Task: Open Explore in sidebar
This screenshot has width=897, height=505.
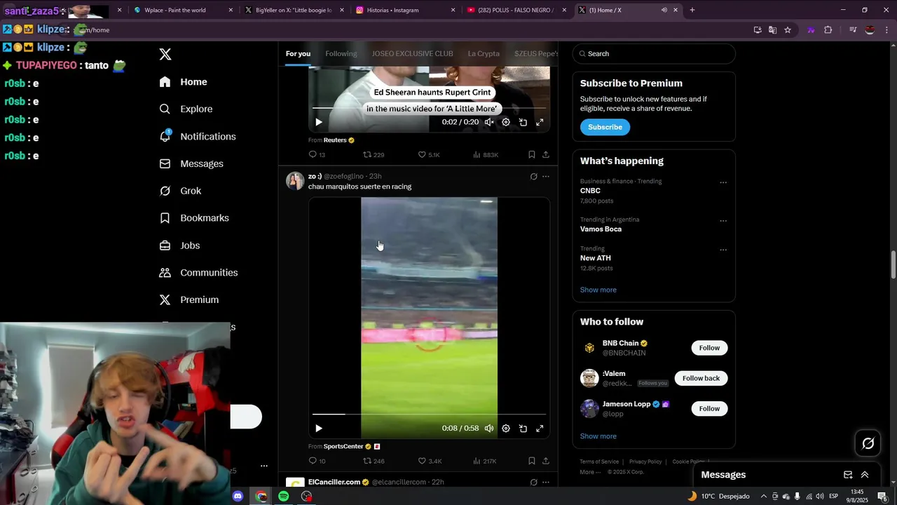Action: 186,109
